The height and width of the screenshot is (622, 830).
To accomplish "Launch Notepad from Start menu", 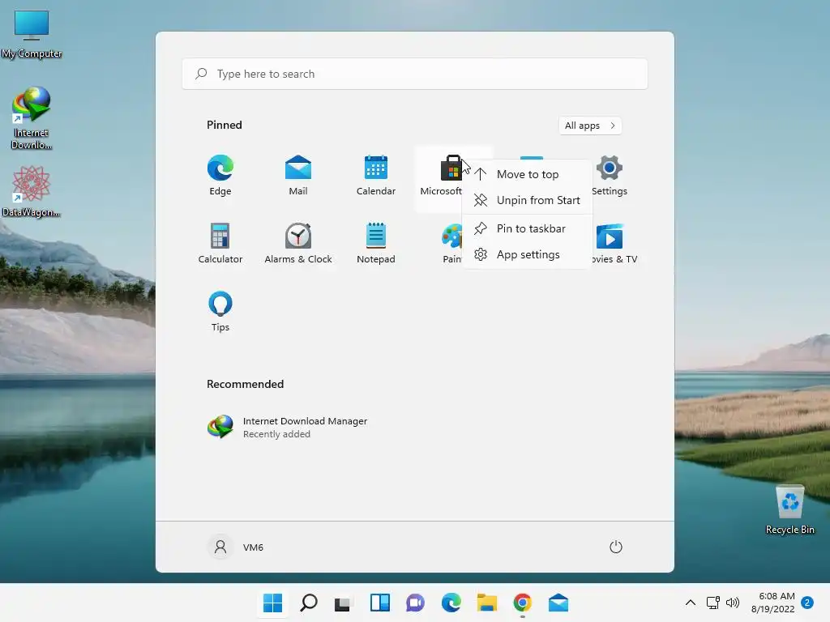I will pos(376,243).
